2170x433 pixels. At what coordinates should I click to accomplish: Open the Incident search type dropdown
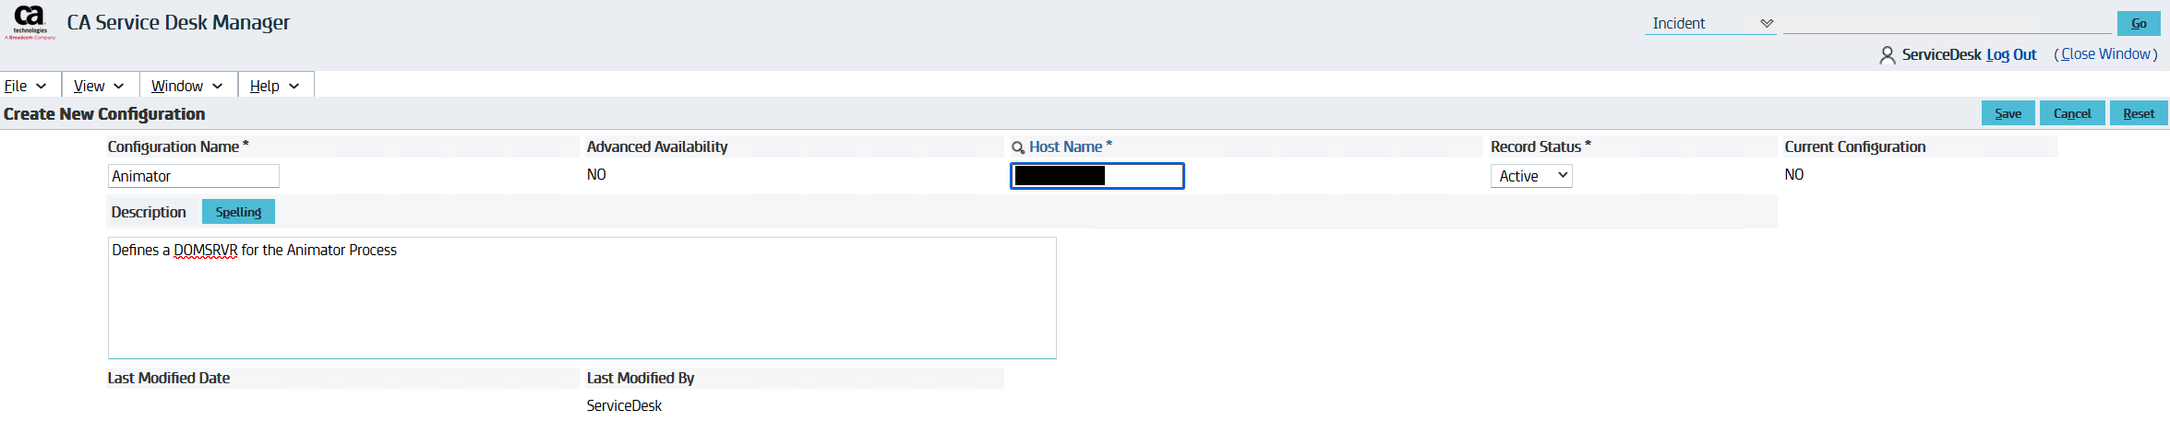(x=1710, y=24)
